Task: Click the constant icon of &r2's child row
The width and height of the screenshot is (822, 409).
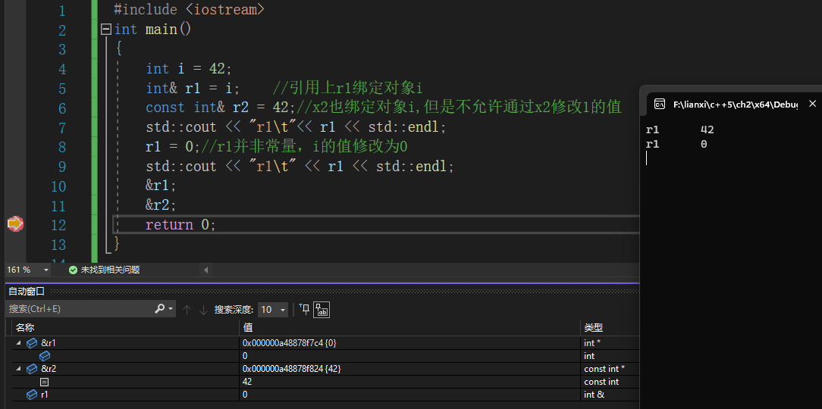Action: point(45,382)
